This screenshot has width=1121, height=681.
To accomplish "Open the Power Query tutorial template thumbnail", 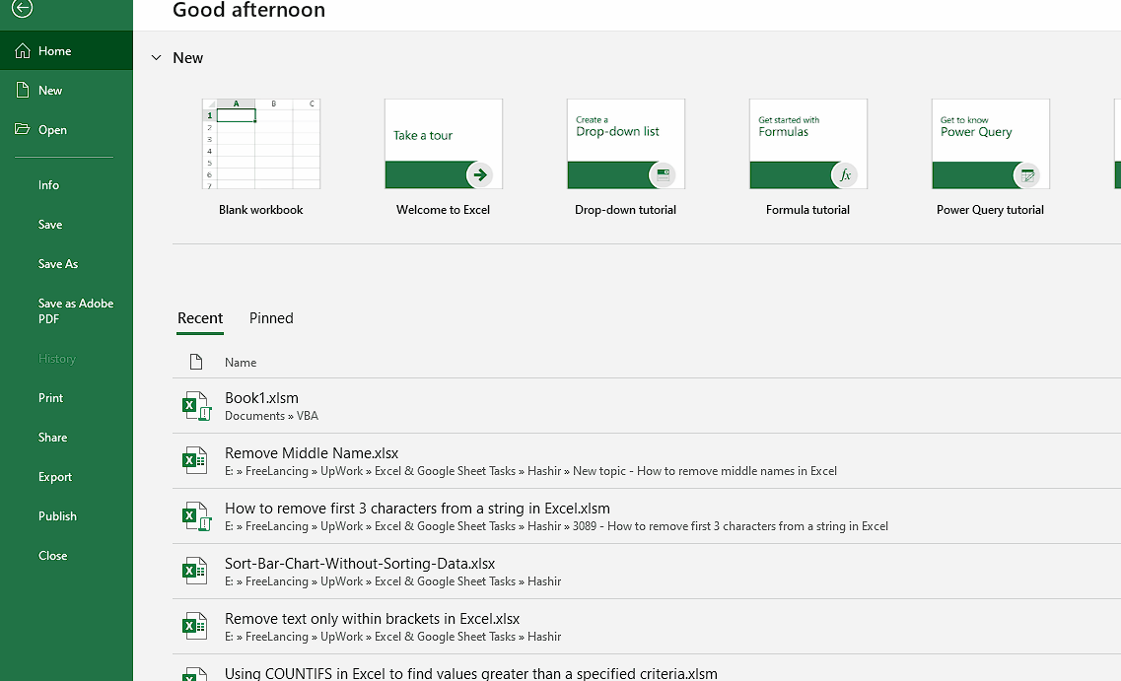I will (x=990, y=144).
